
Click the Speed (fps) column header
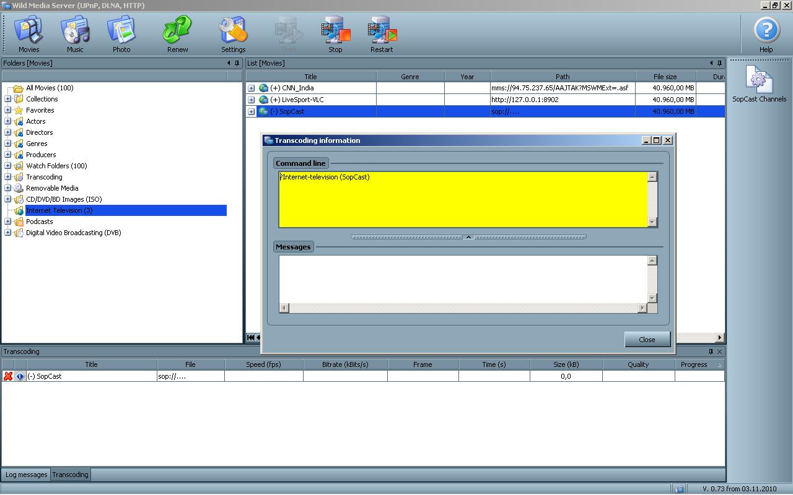pos(264,364)
